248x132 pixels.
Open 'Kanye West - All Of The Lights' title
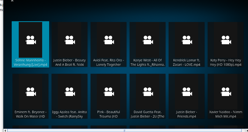(x=148, y=62)
